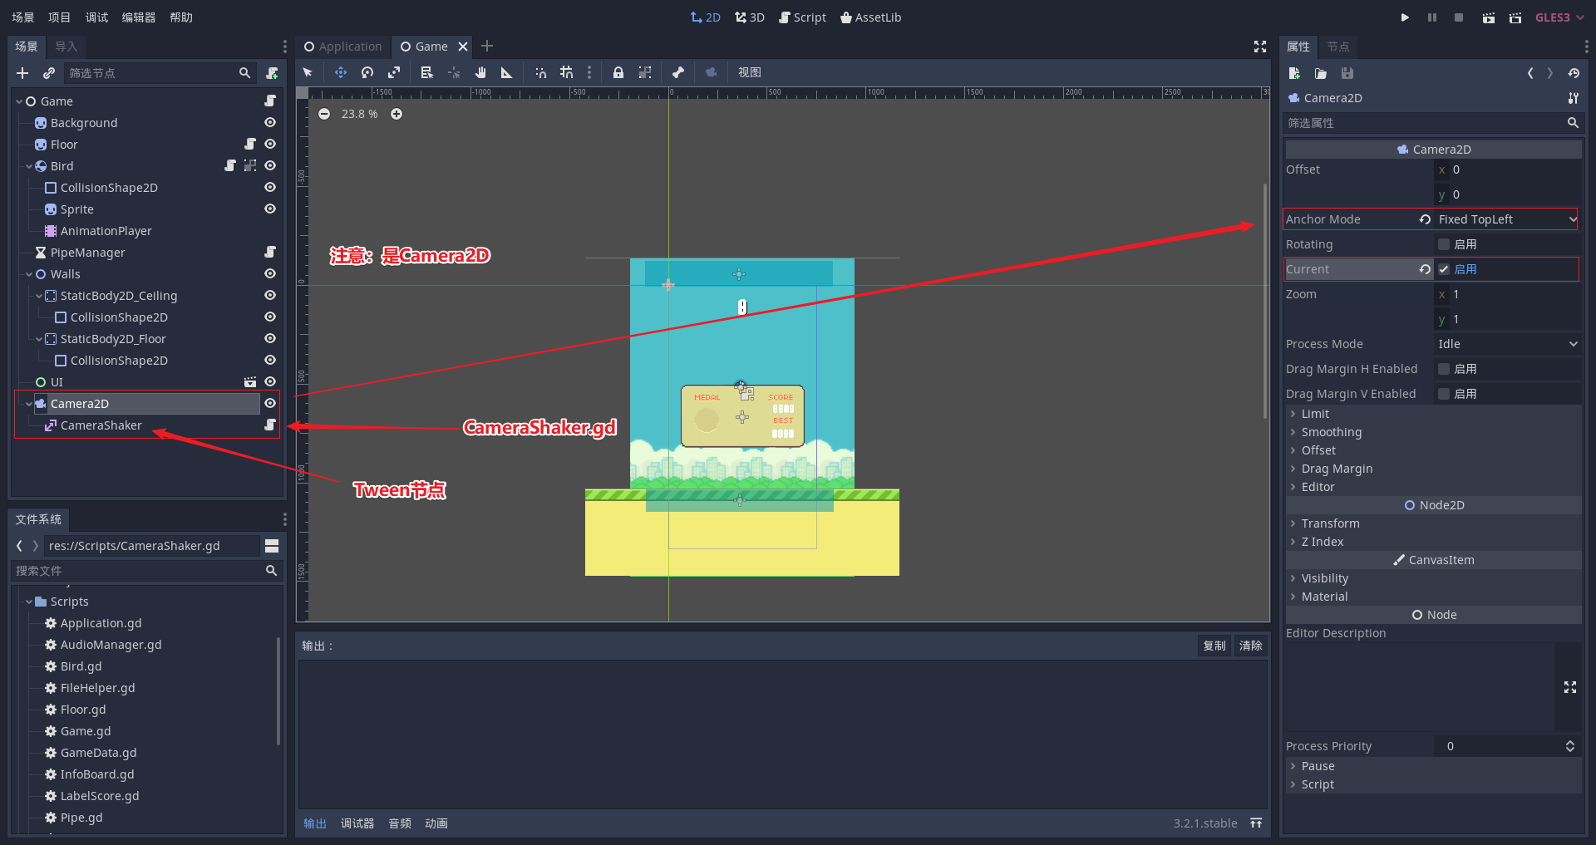The width and height of the screenshot is (1596, 845).
Task: Select the Scale Mode tool
Action: (x=394, y=72)
